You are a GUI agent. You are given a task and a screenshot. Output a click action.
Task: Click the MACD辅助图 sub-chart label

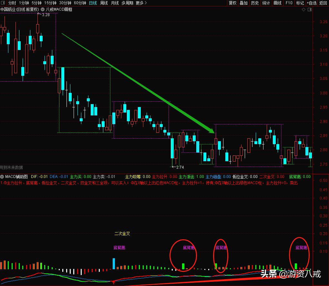16,177
